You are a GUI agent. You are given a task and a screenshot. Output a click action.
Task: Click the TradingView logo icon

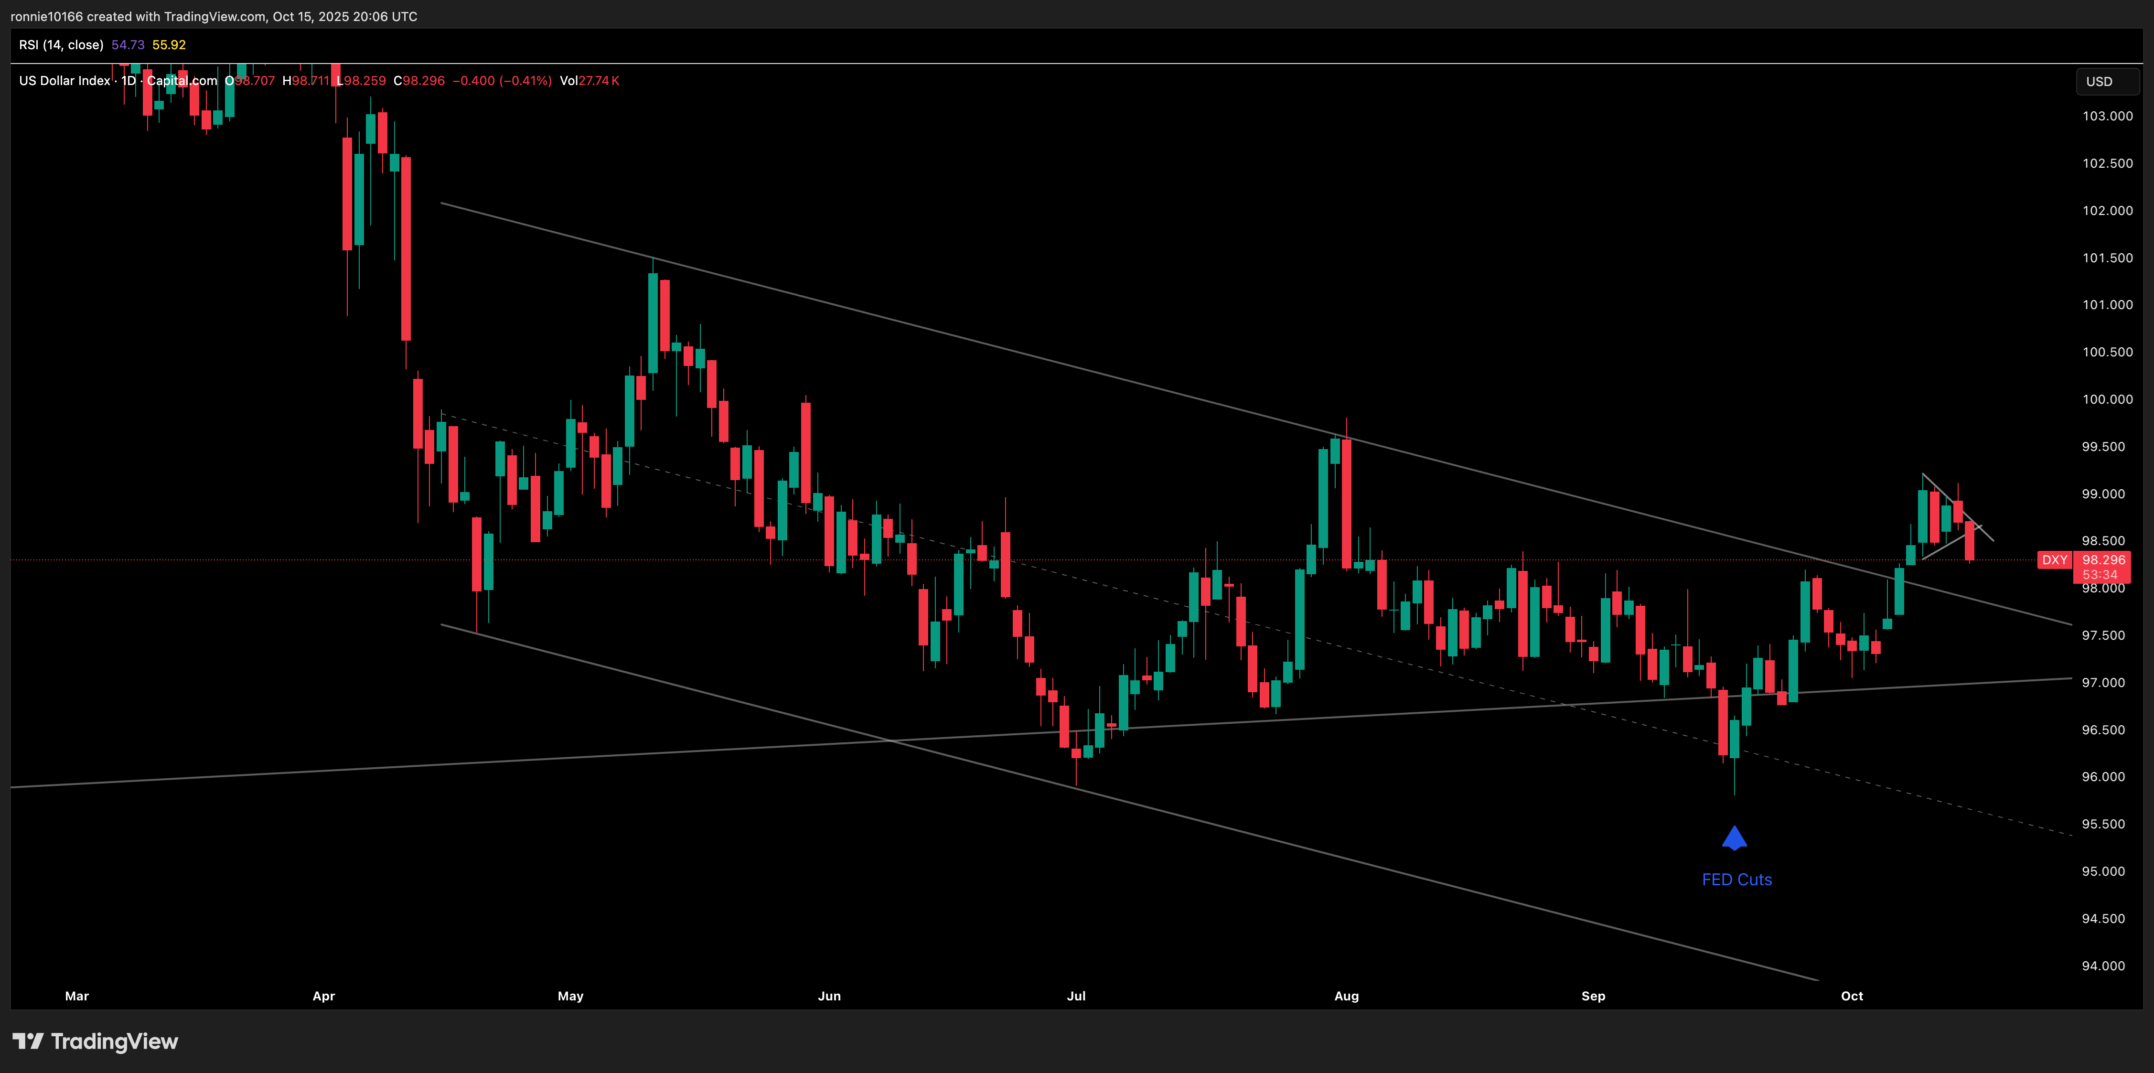pos(28,1041)
